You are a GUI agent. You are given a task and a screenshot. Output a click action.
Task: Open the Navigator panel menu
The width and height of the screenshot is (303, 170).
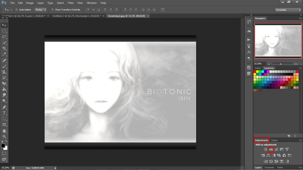(300, 18)
